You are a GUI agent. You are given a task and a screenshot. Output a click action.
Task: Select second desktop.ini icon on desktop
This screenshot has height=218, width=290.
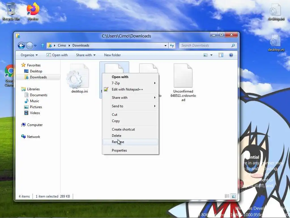click(x=276, y=43)
